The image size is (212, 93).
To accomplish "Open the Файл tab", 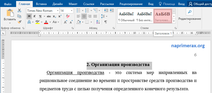I will coord(8,4).
